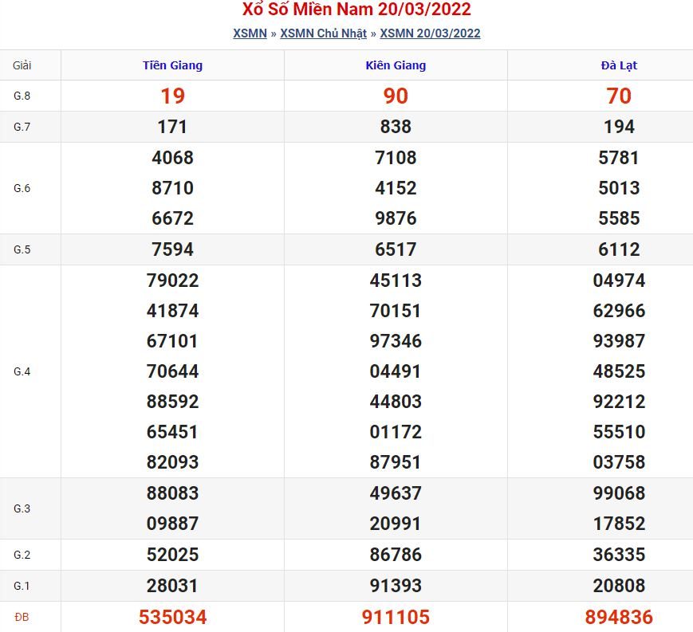Click the G.6 result 4068
Image resolution: width=693 pixels, height=632 pixels.
pos(172,158)
